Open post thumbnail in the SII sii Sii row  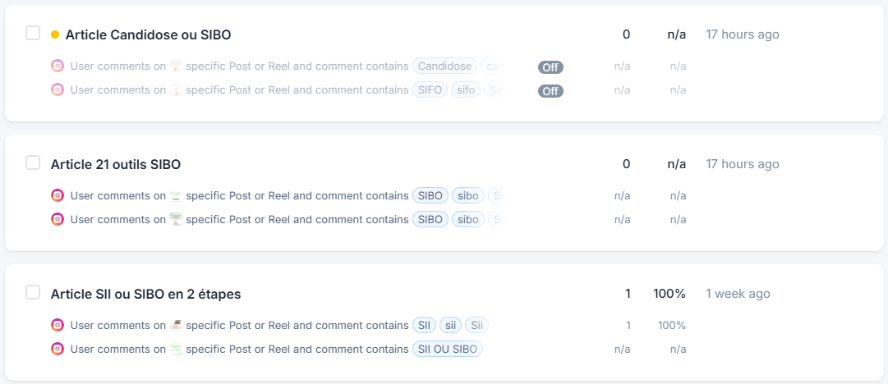pos(176,325)
